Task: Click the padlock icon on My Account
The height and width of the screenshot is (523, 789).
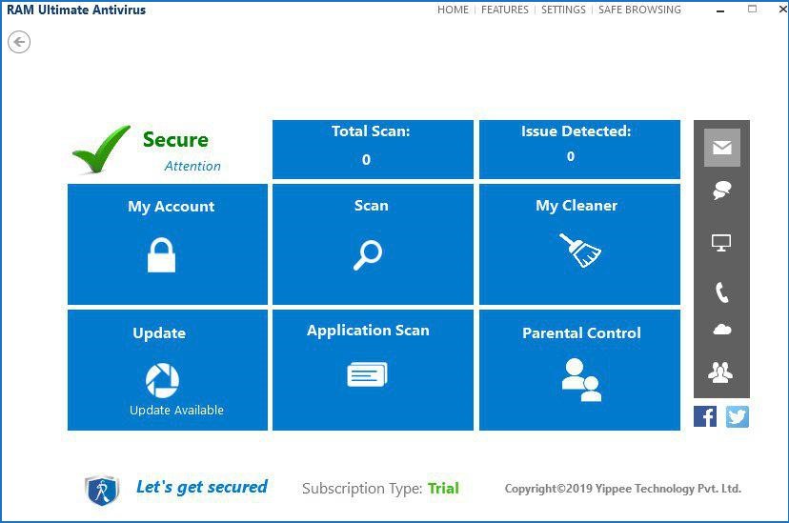Action: [162, 255]
